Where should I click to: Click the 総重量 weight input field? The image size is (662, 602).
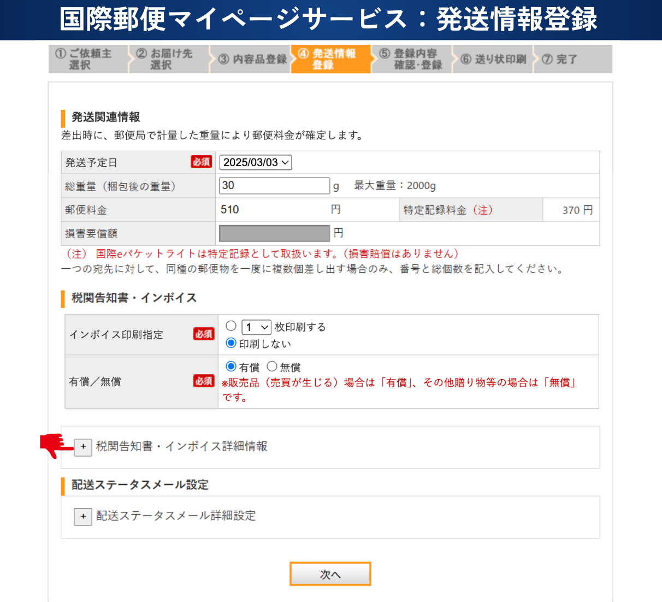pyautogui.click(x=274, y=186)
